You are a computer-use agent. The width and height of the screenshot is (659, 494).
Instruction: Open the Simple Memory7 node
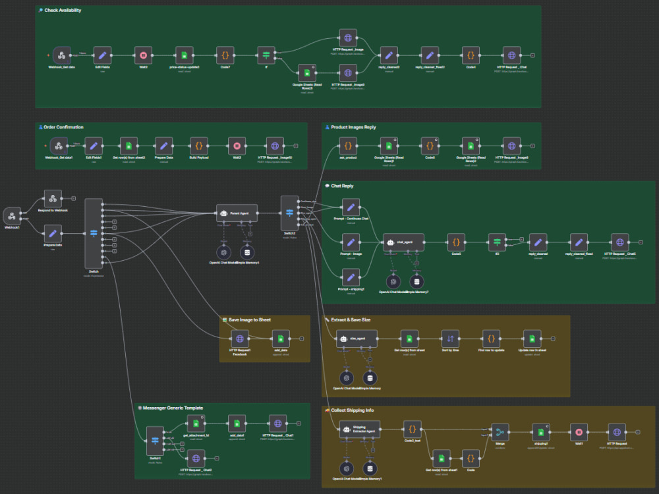pyautogui.click(x=417, y=281)
